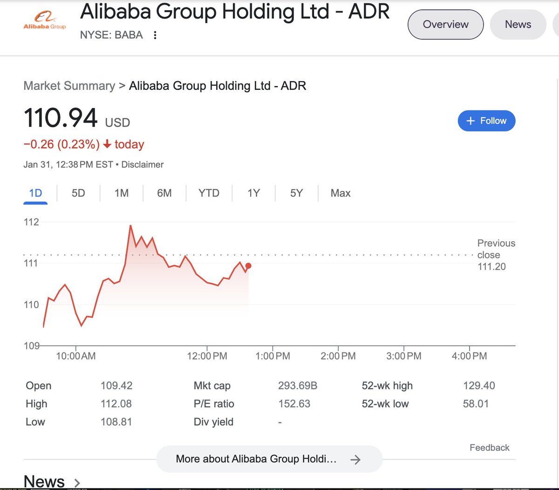View the 5Y price history
Image resolution: width=559 pixels, height=490 pixels.
tap(296, 193)
